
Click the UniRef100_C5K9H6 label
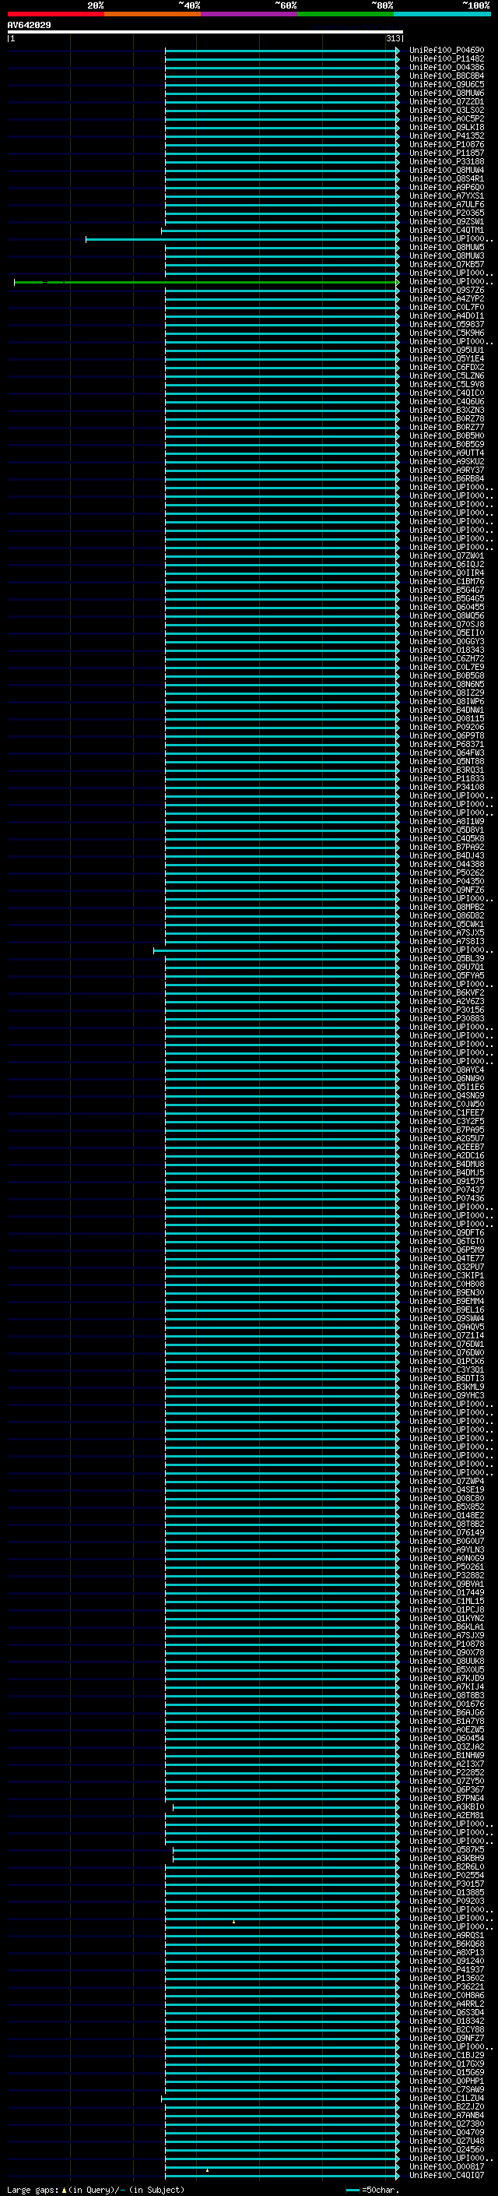point(446,333)
